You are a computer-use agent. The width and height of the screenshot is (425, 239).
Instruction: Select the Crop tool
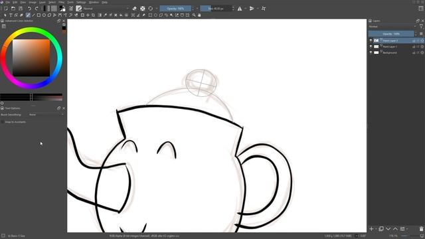click(x=93, y=15)
